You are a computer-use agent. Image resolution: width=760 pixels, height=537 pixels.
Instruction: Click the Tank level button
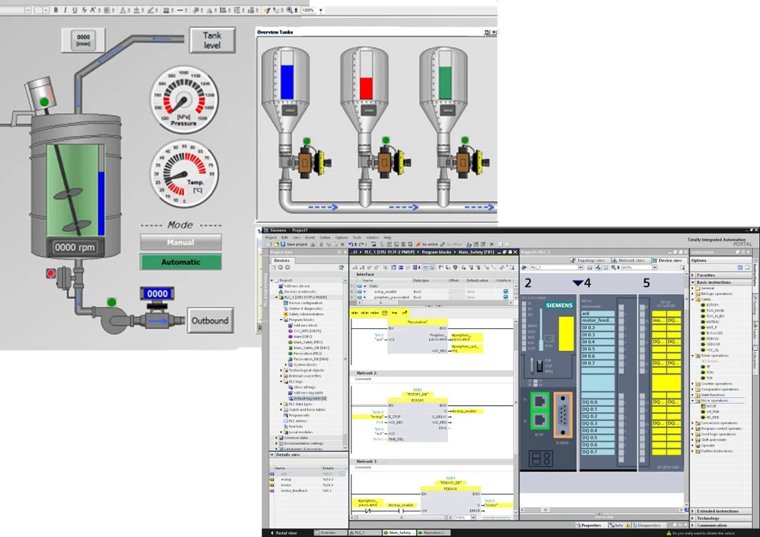212,40
